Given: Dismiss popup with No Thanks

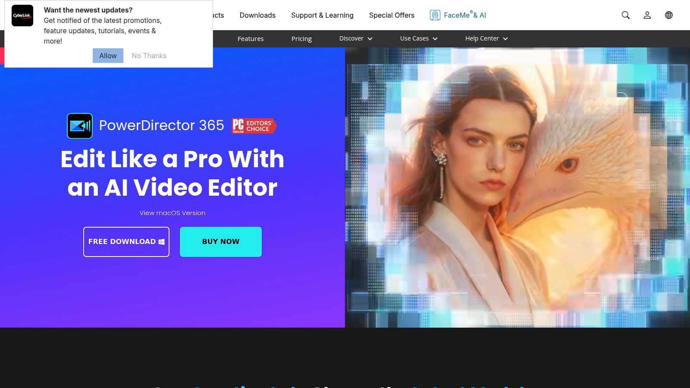Looking at the screenshot, I should (x=149, y=56).
